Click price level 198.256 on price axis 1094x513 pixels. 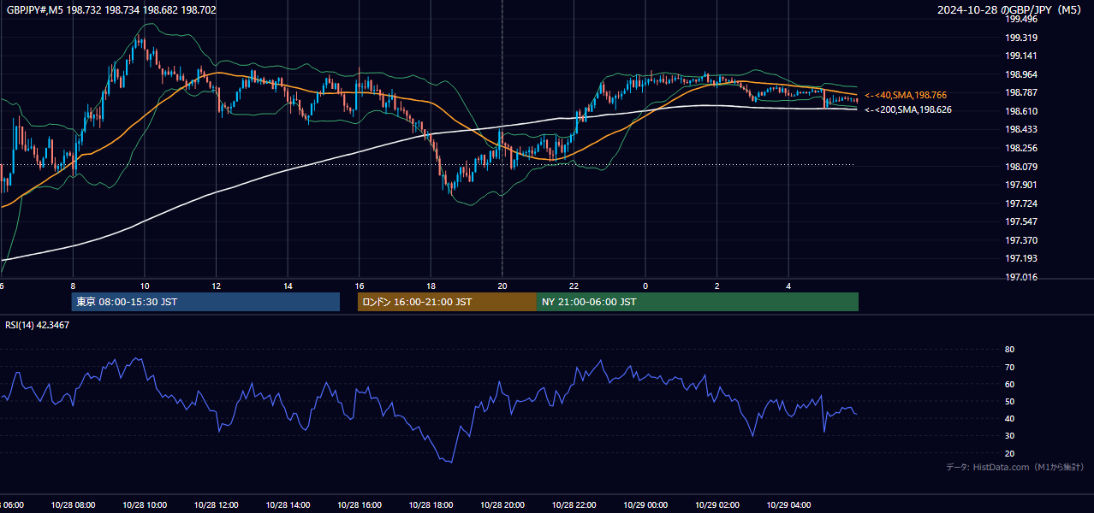point(1021,148)
